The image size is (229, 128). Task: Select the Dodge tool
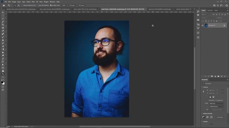click(x=3, y=55)
